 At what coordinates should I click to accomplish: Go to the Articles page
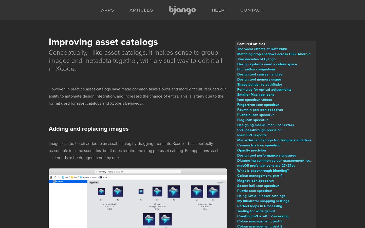point(141,10)
